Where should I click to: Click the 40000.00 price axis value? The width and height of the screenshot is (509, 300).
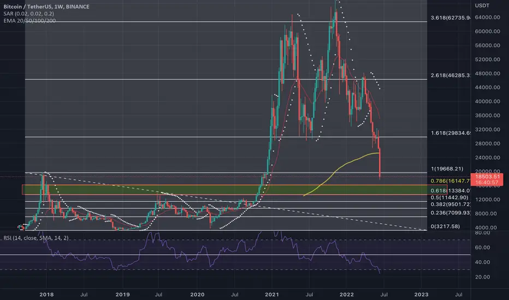tap(487, 101)
